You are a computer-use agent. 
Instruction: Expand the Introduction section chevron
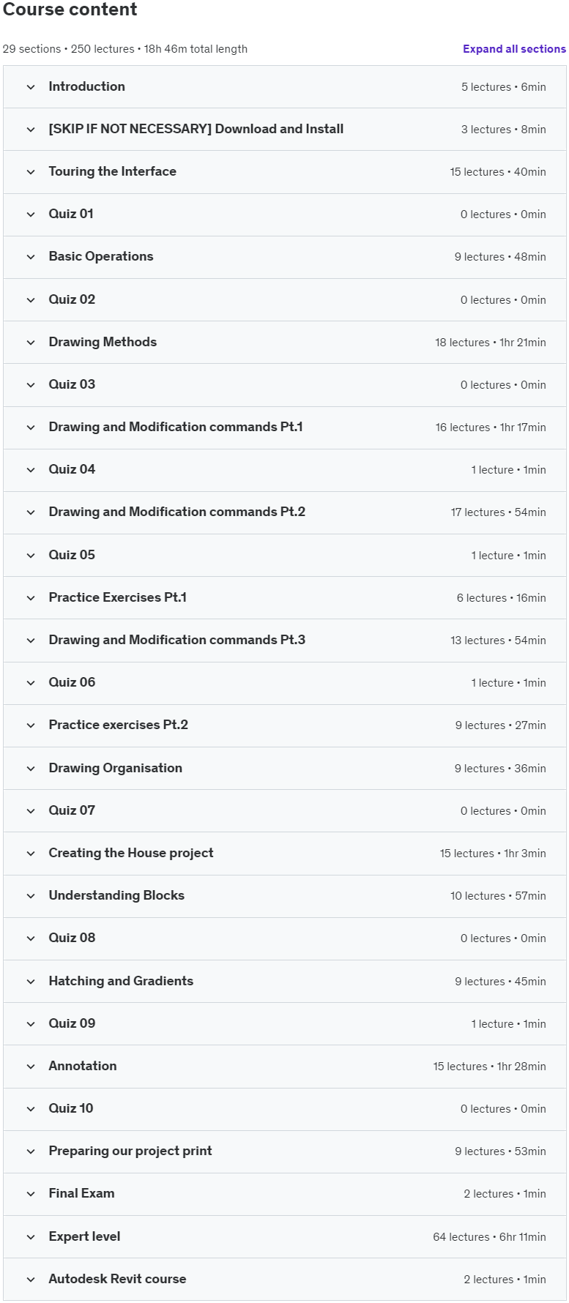point(31,87)
